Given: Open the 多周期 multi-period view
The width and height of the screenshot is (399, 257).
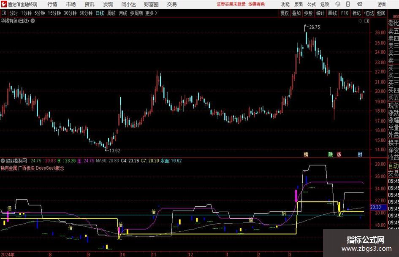Looking at the screenshot, I should (136, 13).
